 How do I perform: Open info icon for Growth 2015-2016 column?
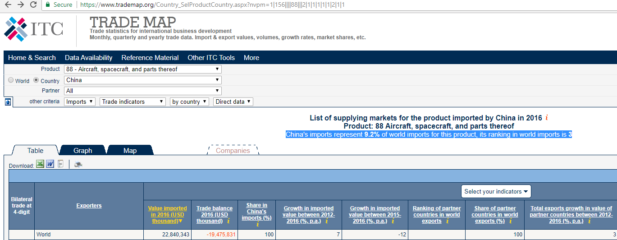(x=393, y=221)
